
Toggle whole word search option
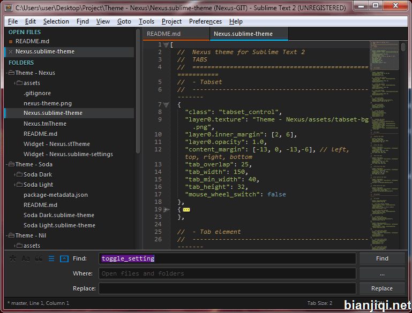pyautogui.click(x=39, y=258)
